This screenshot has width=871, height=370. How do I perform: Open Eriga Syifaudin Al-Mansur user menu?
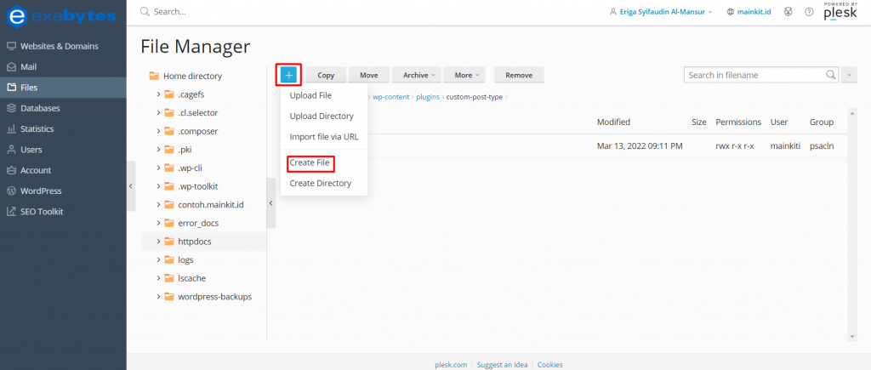click(x=661, y=12)
